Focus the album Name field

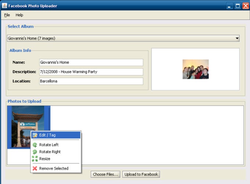[91, 62]
